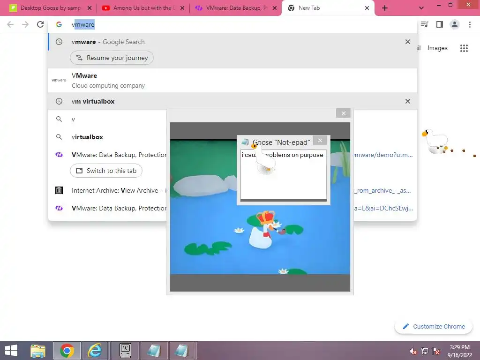480x360 pixels.
Task: Open a new browser tab with plus button
Action: pos(385,8)
